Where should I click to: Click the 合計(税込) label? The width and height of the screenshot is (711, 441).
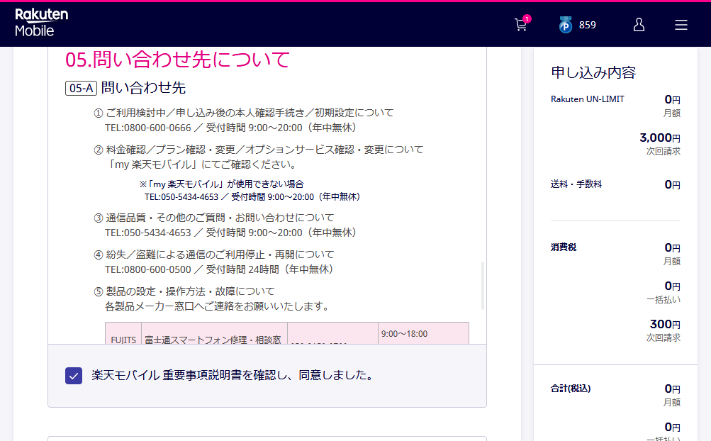tap(571, 389)
